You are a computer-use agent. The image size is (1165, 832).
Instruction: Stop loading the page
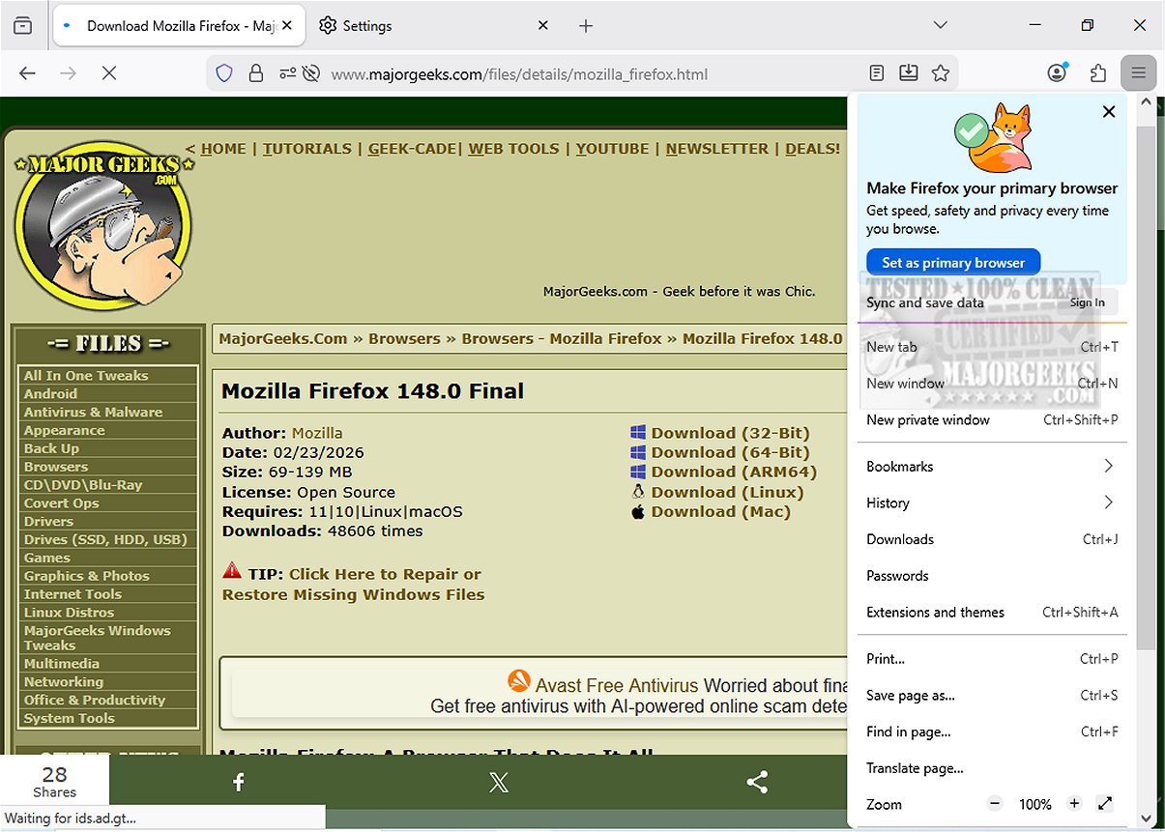click(x=109, y=73)
